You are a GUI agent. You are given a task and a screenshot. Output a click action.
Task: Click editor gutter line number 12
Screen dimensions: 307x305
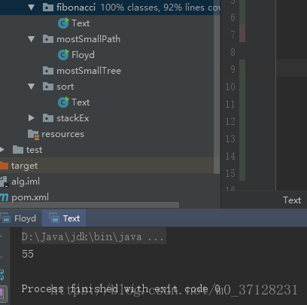(230, 121)
